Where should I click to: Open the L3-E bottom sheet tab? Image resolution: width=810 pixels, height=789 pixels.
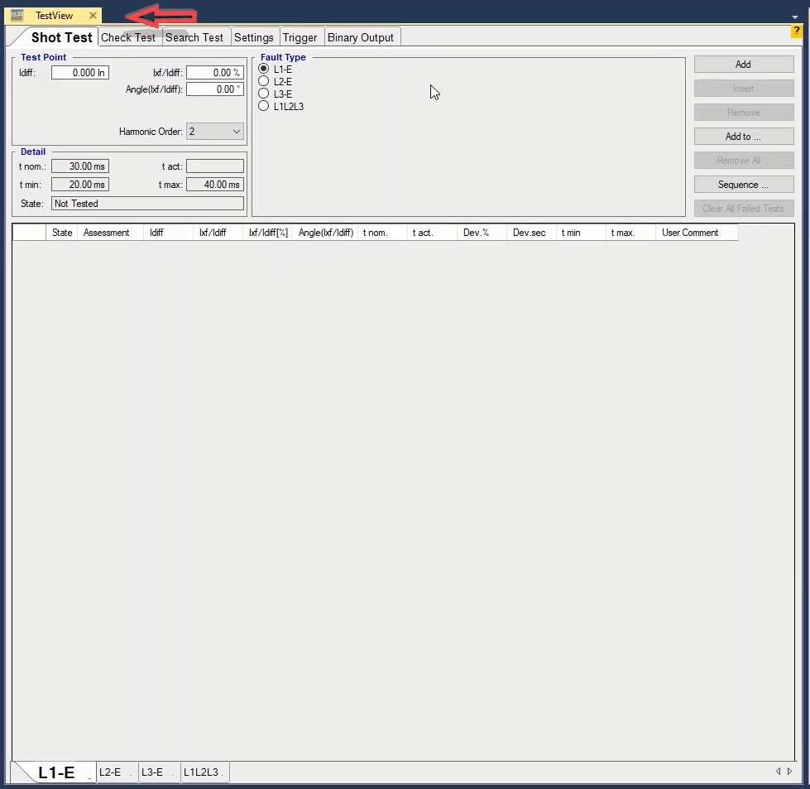point(153,772)
